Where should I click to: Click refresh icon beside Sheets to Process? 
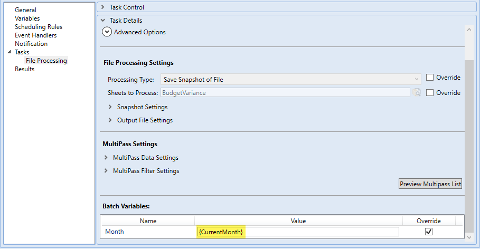417,93
